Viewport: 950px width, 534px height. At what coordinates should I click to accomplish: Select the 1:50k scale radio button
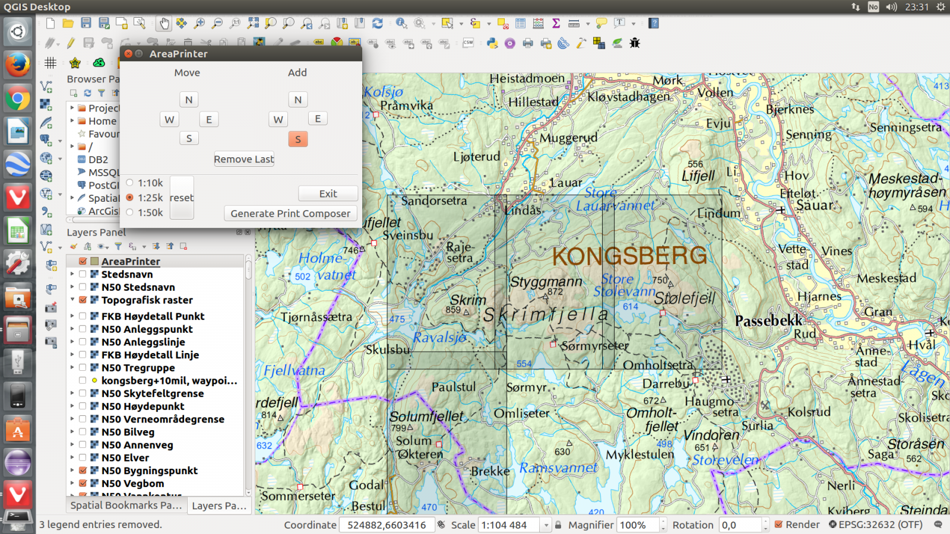(130, 212)
